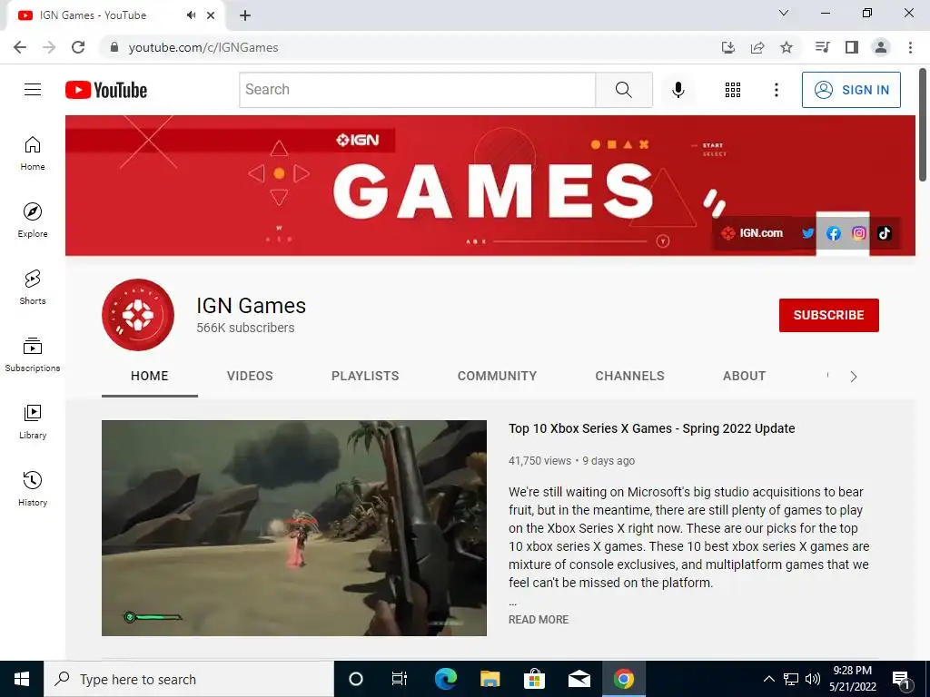Open the media control icon in Chrome
This screenshot has height=697, width=930.
pos(823,47)
